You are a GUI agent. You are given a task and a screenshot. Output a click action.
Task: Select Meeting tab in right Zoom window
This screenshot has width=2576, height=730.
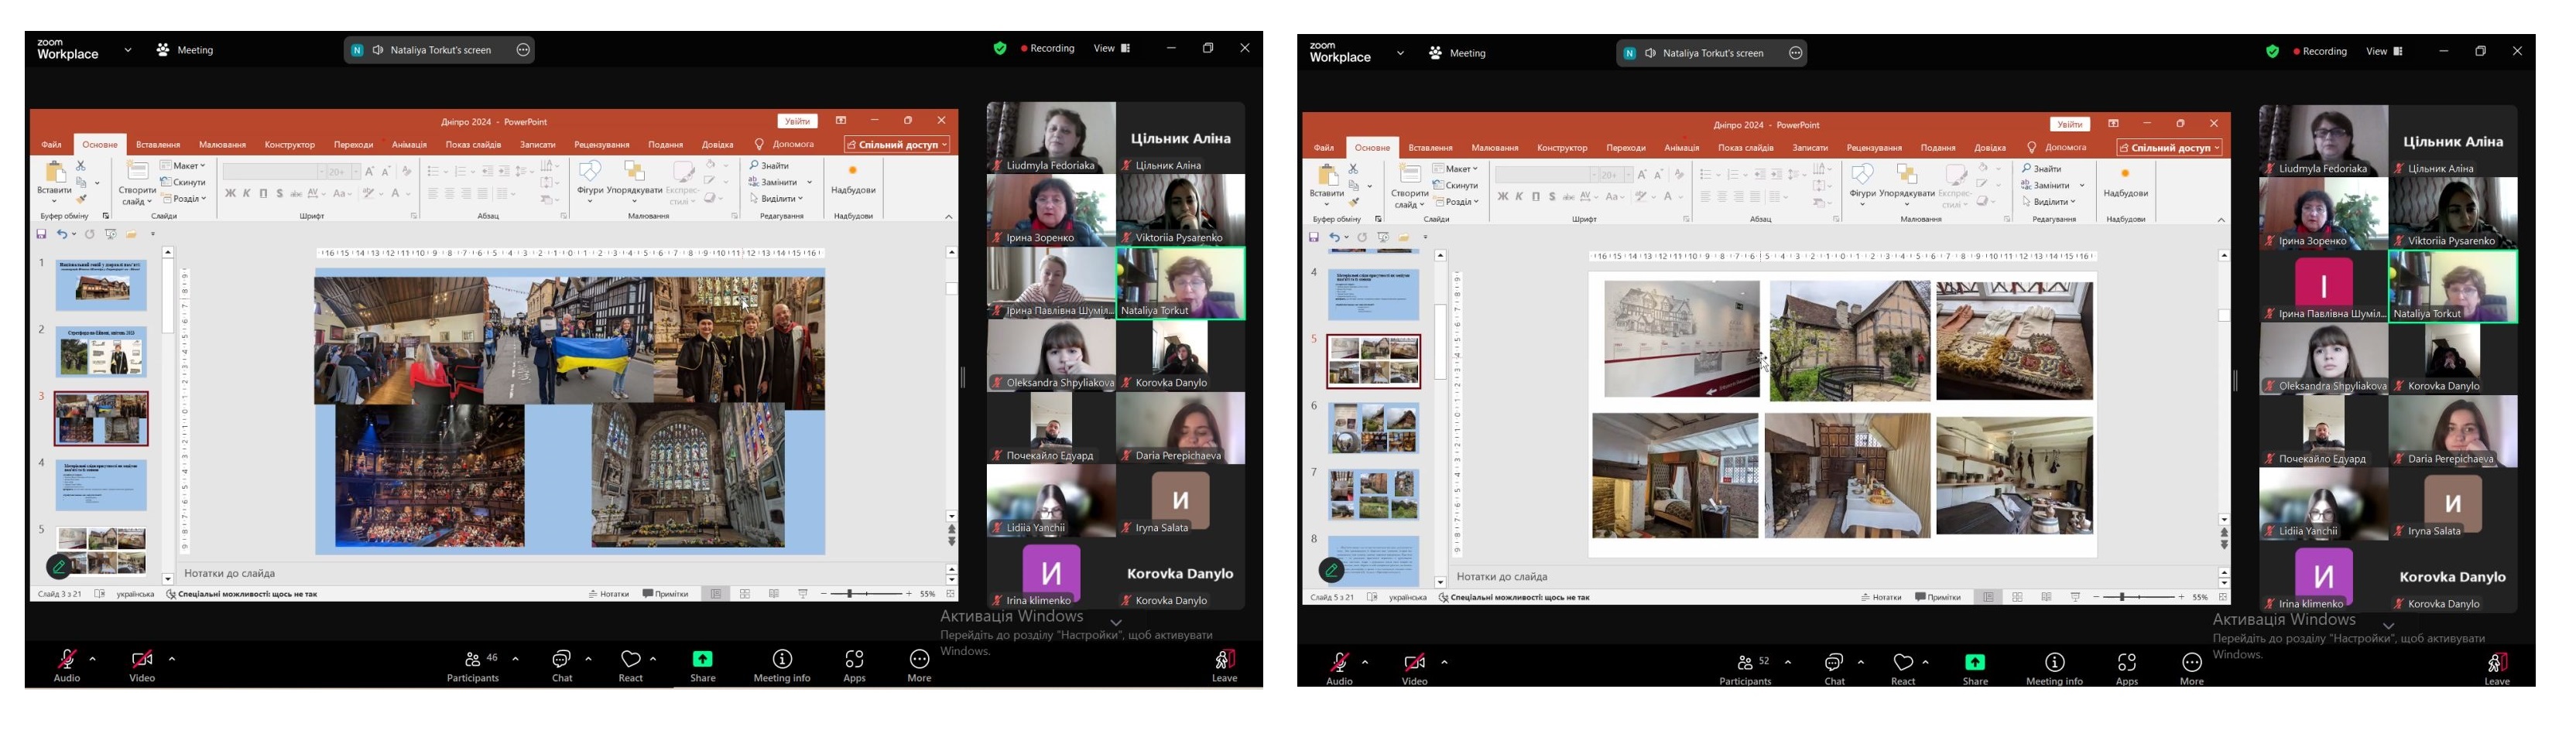(1458, 53)
